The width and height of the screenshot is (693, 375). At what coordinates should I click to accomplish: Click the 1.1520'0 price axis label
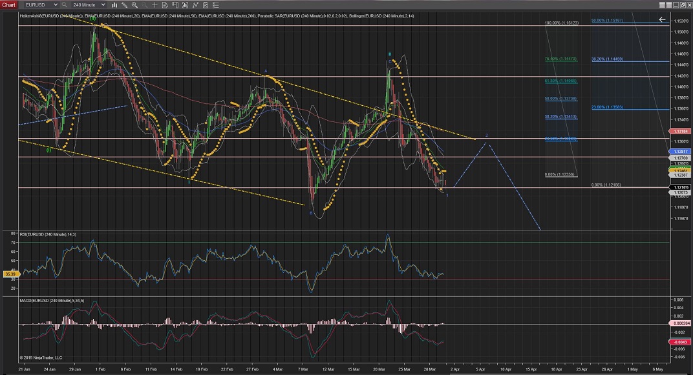click(x=681, y=21)
